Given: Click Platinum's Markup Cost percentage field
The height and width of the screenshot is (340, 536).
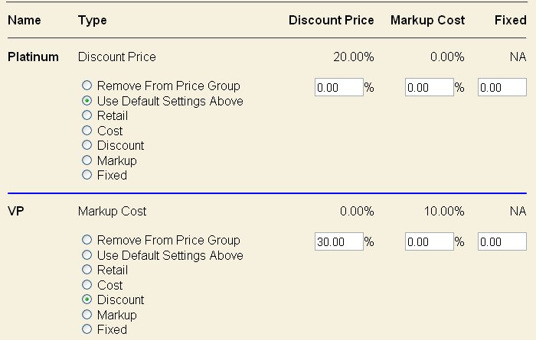Looking at the screenshot, I should click(429, 87).
